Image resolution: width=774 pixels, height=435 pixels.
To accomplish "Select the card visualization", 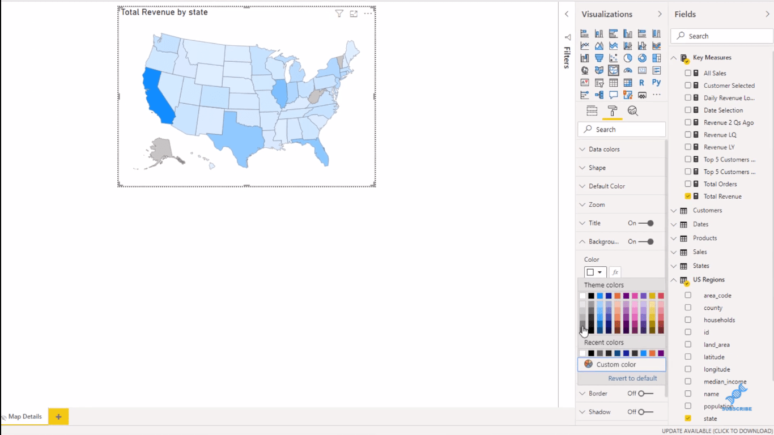I will [x=642, y=70].
